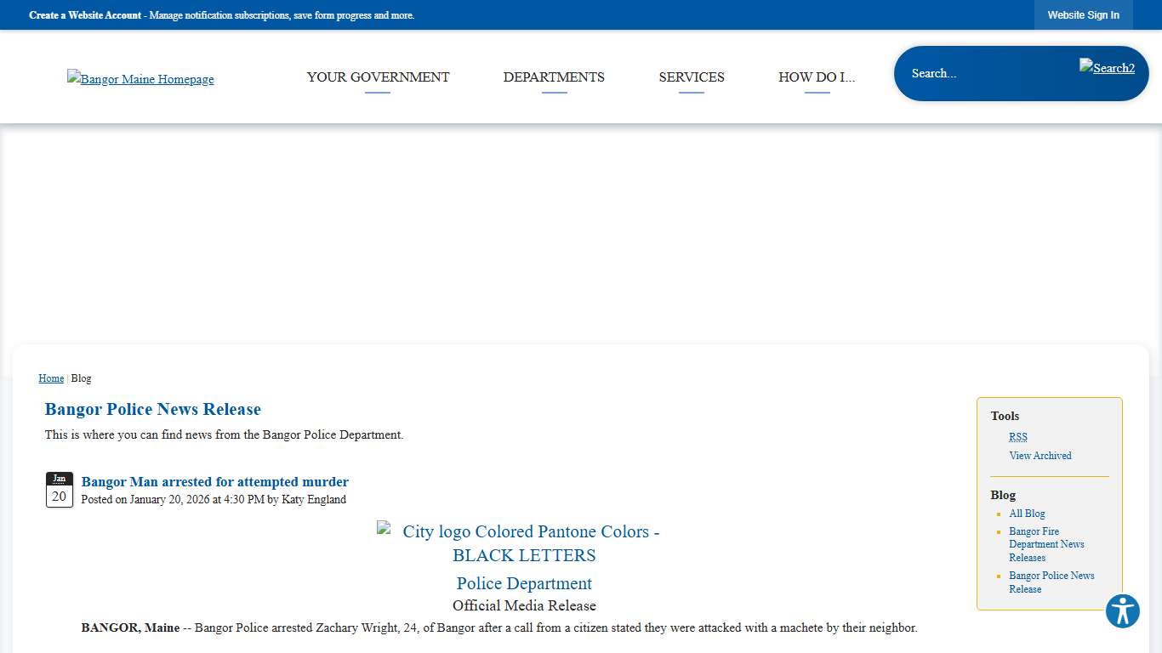The image size is (1162, 653).
Task: Open the YOUR GOVERNMENT menu
Action: [x=378, y=77]
